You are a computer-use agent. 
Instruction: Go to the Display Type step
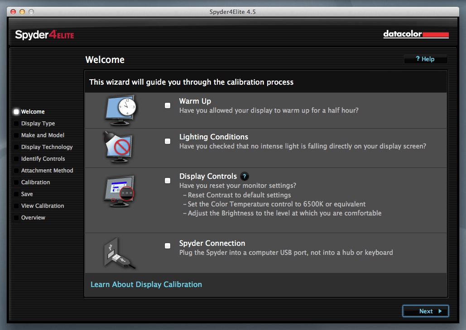(38, 124)
